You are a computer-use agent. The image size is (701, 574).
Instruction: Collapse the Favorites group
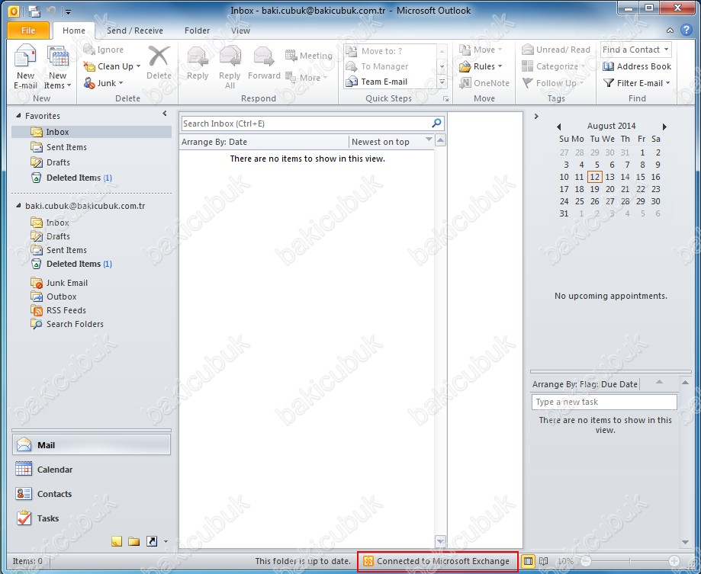pos(18,116)
